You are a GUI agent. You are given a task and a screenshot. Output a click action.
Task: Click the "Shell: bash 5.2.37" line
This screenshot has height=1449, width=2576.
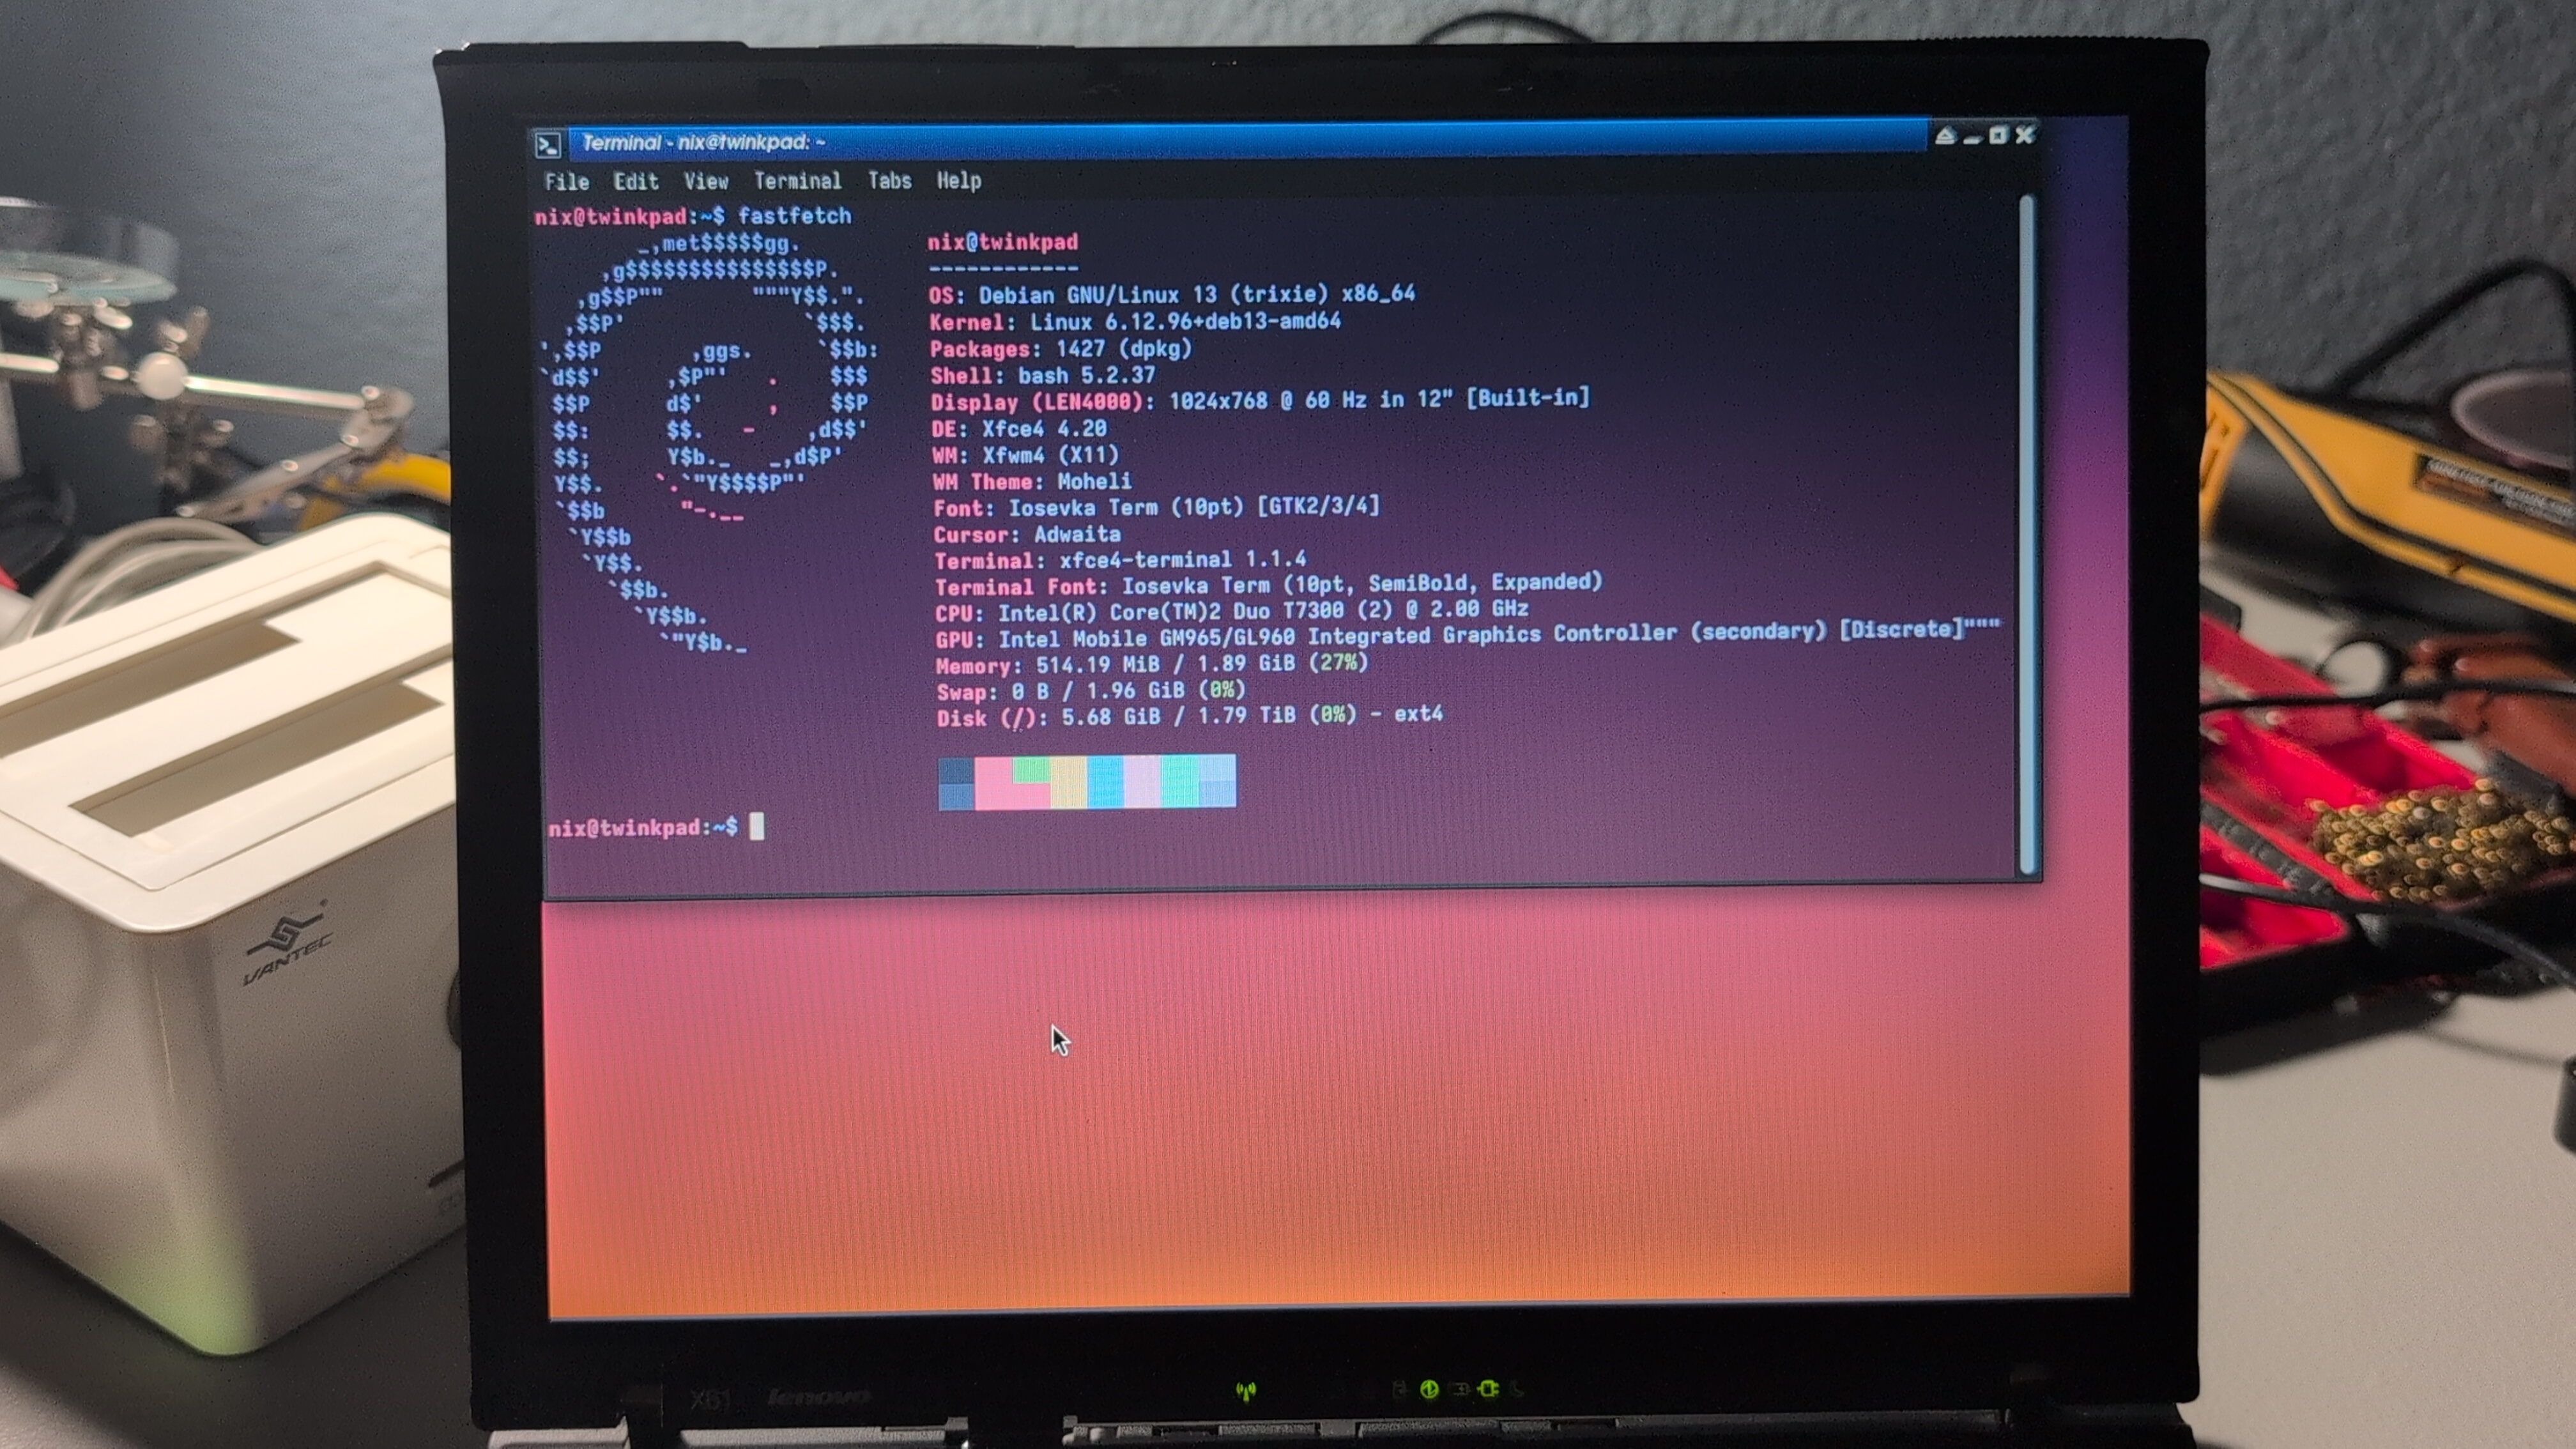pyautogui.click(x=1043, y=376)
